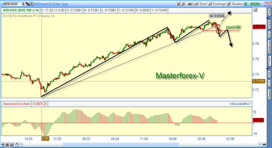Click the zoom in magnifier icon
The height and width of the screenshot is (148, 272).
(8, 144)
